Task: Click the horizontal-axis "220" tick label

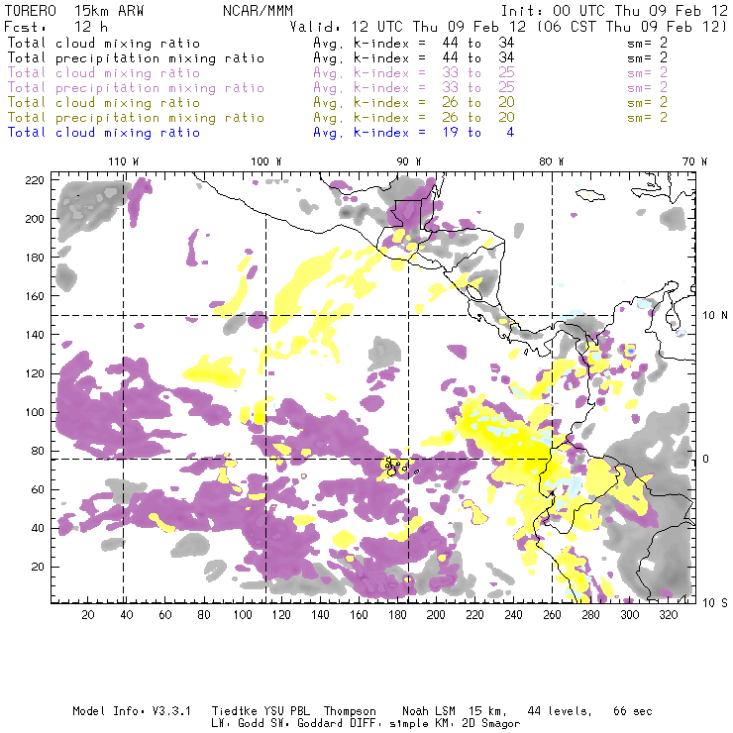Action: (474, 615)
